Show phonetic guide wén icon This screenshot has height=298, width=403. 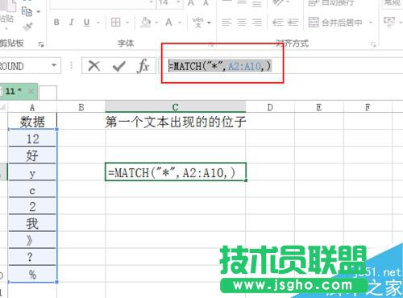198,23
